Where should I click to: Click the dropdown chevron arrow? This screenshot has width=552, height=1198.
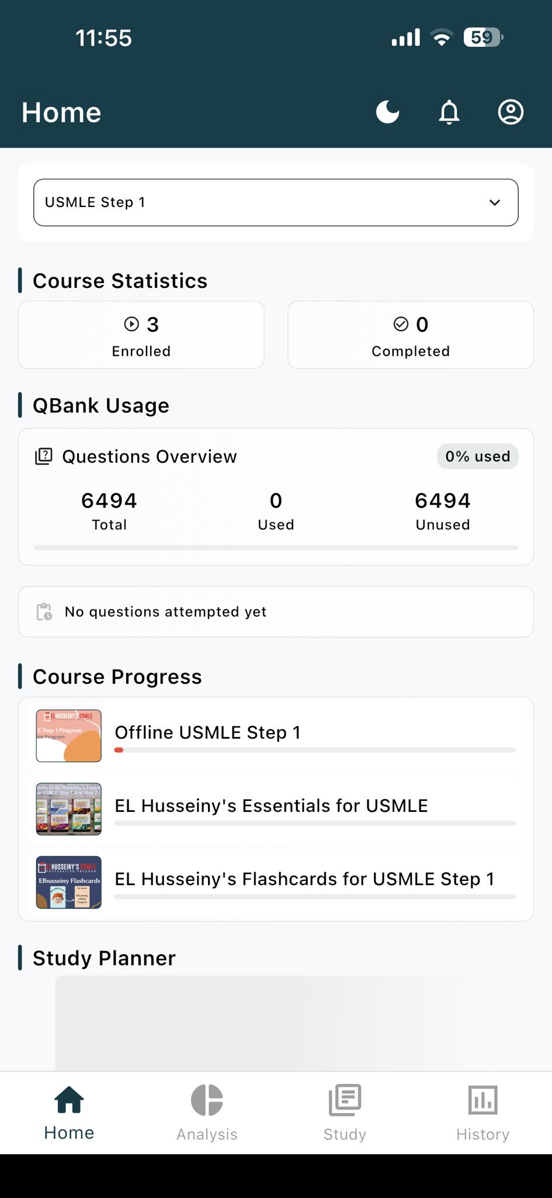click(x=495, y=202)
